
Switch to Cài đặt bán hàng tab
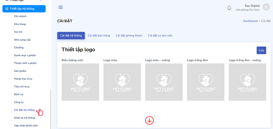pyautogui.click(x=99, y=36)
